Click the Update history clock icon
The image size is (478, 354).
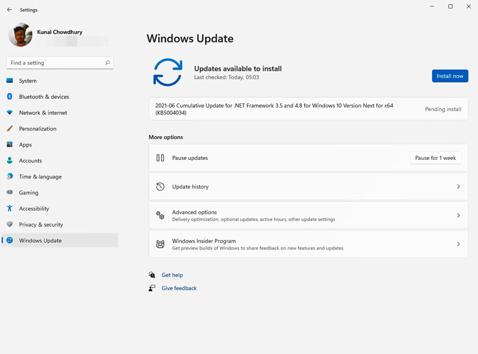pyautogui.click(x=160, y=186)
